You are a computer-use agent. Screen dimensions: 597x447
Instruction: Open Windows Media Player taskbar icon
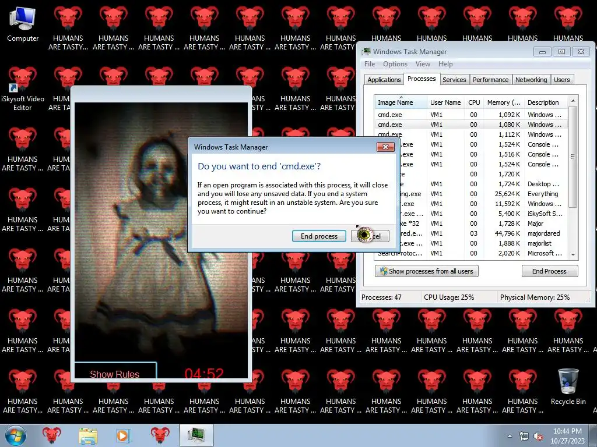pos(123,435)
